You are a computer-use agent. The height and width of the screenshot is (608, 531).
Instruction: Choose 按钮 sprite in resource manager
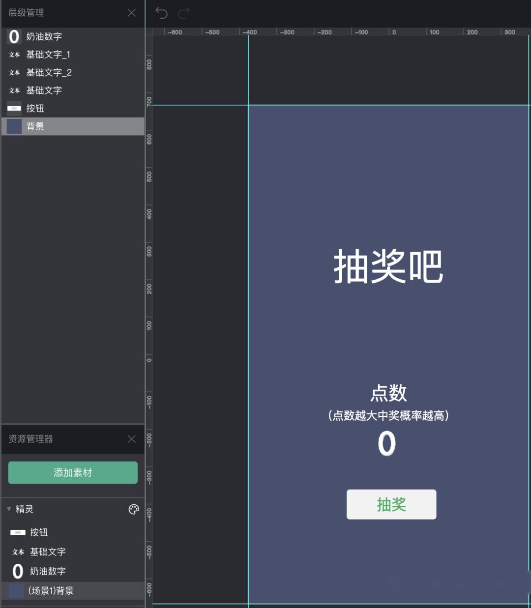click(38, 532)
